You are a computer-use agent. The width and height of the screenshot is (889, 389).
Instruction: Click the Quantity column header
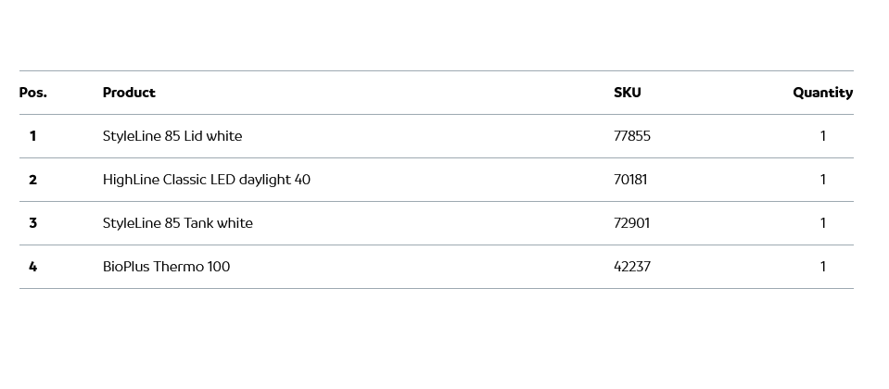click(x=822, y=93)
